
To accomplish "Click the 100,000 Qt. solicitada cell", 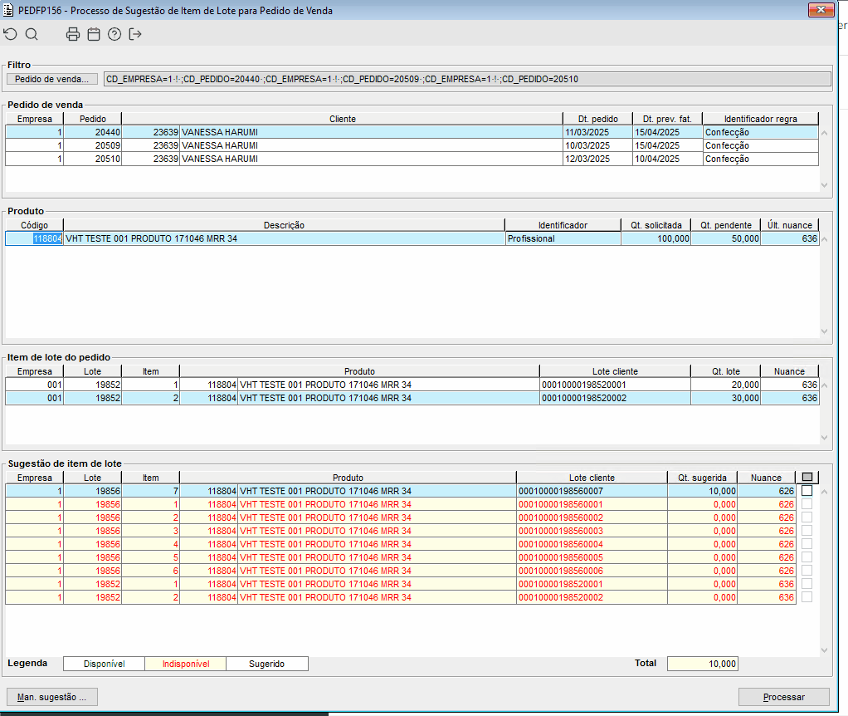I will [x=656, y=238].
